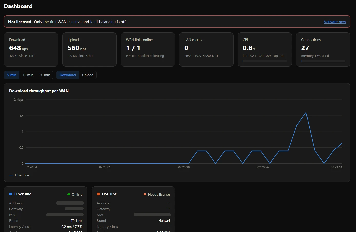
Task: Click the orange DSL line color square
Action: [98, 194]
